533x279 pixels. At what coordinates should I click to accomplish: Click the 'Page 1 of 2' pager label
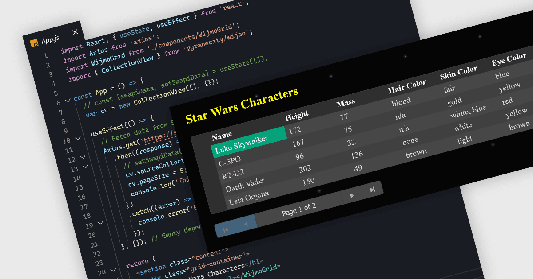(299, 209)
